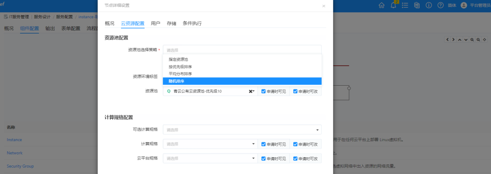The width and height of the screenshot is (491, 174).
Task: Click the 资源池配置 section heading
Action: pyautogui.click(x=116, y=38)
